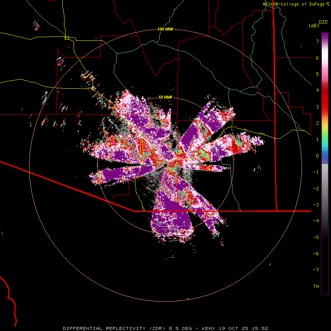The height and width of the screenshot is (331, 331).
Task: Click the 0 value on color scale
Action: click(317, 156)
